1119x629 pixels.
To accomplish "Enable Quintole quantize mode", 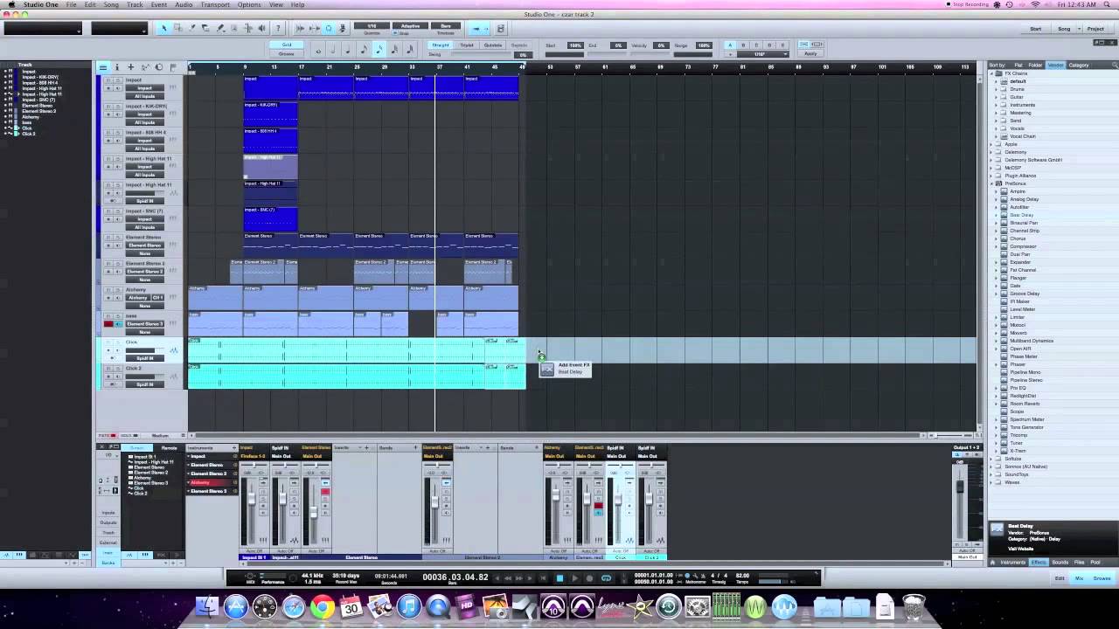I will 493,45.
